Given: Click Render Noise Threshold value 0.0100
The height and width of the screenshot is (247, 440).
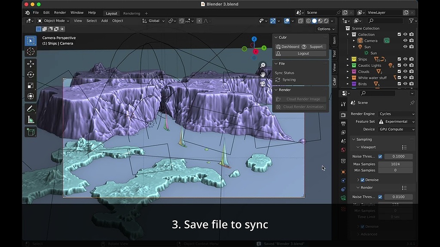Looking at the screenshot, I should tap(398, 197).
